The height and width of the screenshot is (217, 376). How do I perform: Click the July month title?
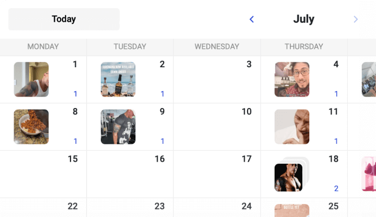(303, 20)
